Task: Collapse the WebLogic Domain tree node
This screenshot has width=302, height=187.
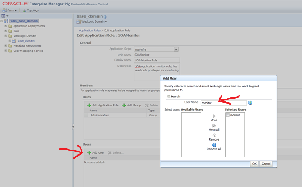Action: (x=5, y=36)
